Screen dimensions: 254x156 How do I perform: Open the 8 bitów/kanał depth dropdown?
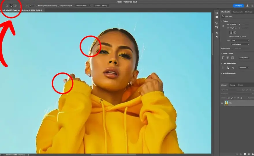point(240,44)
